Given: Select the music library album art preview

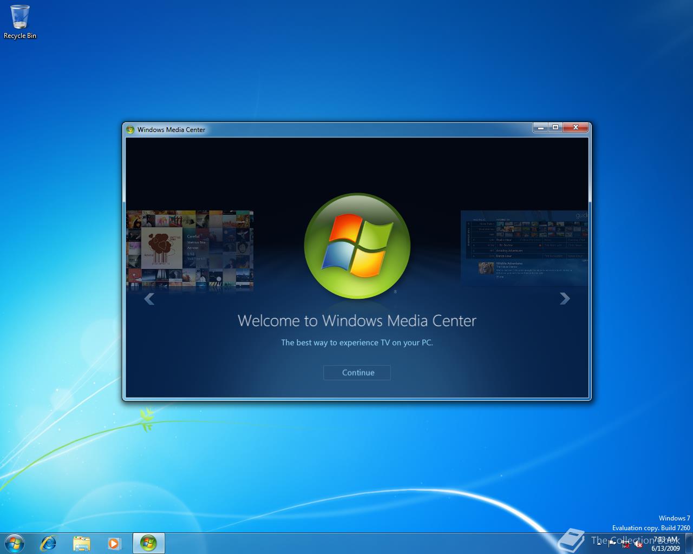Looking at the screenshot, I should [189, 250].
